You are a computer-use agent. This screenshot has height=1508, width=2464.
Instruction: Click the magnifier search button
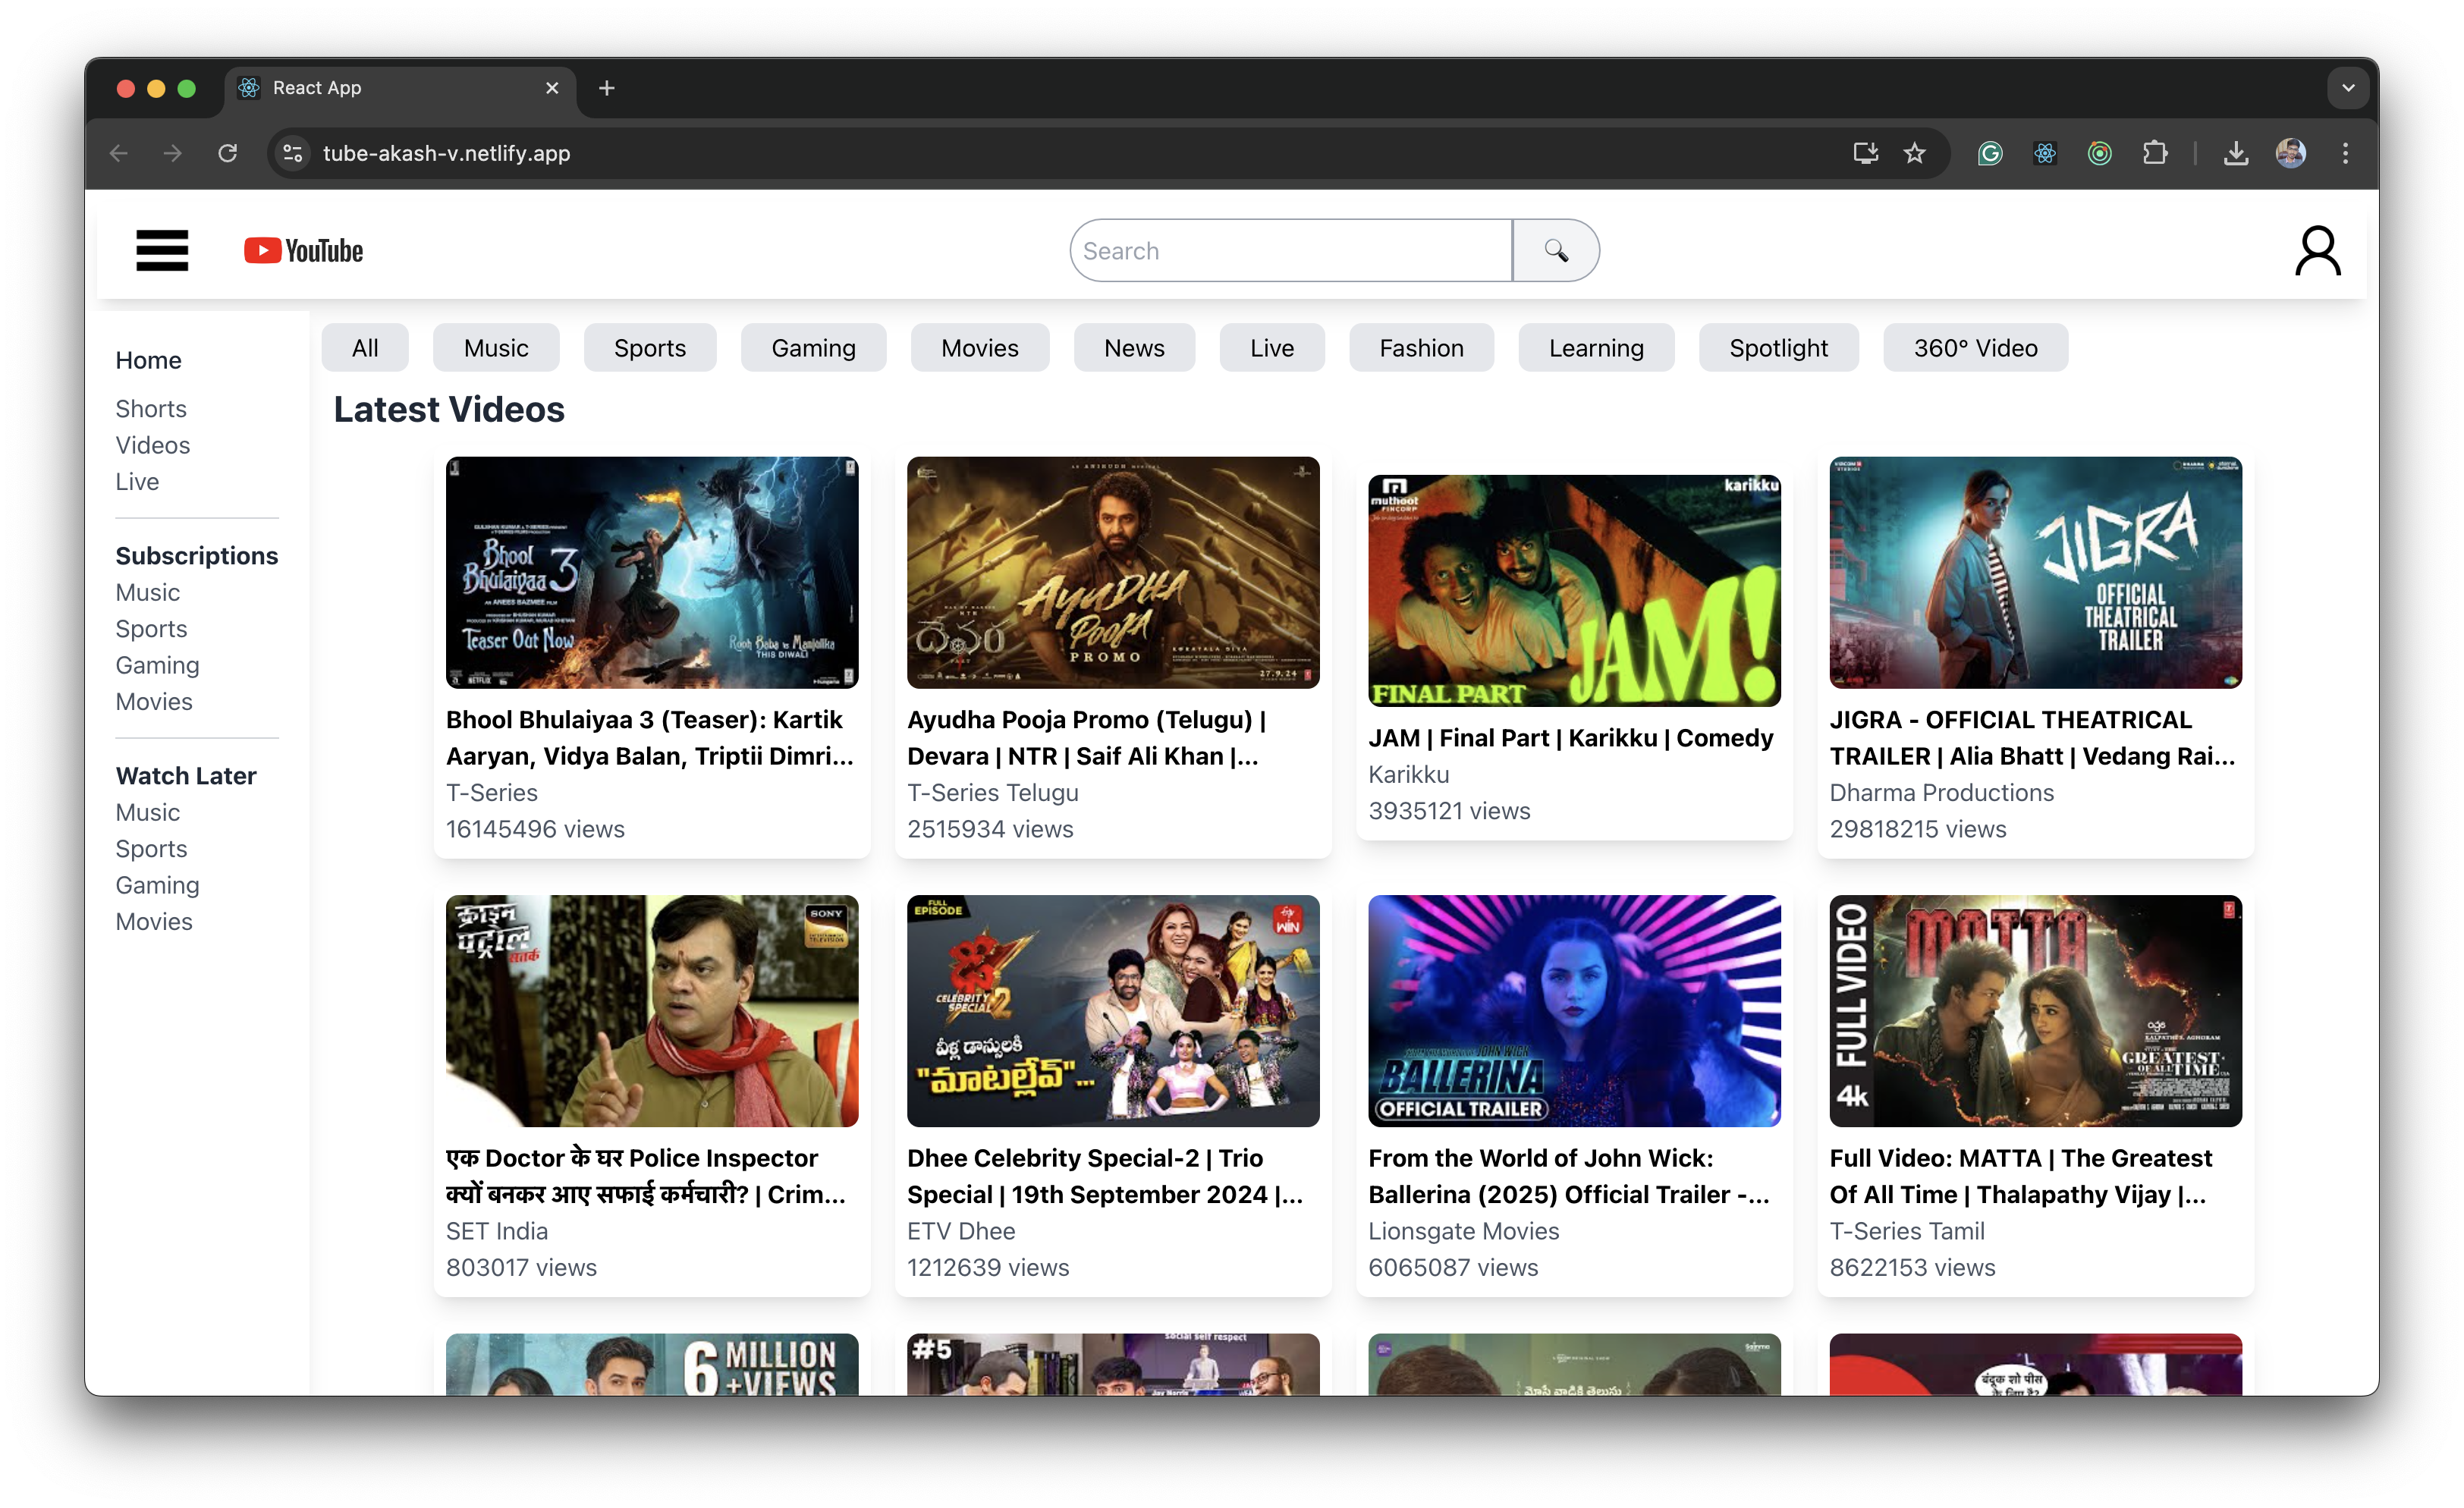[1555, 250]
